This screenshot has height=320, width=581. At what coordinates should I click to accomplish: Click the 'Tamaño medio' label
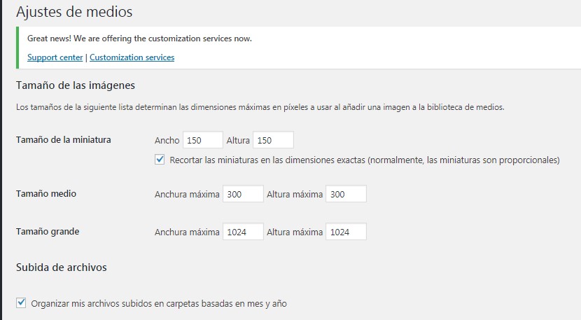(x=46, y=193)
